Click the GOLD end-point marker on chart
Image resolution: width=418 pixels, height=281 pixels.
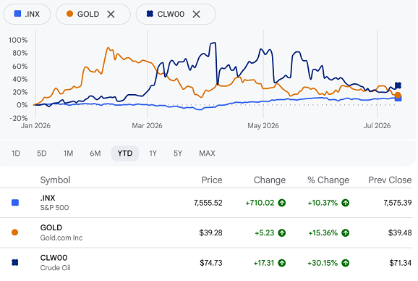coord(398,95)
